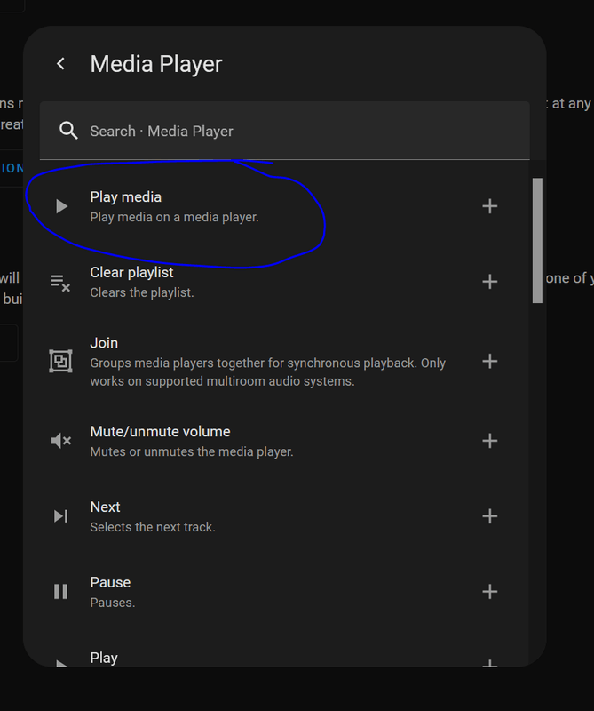Click the action list scrollbar thumb
The height and width of the screenshot is (711, 594).
click(x=537, y=240)
